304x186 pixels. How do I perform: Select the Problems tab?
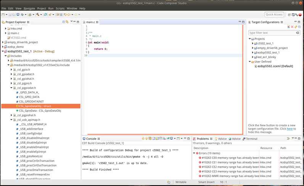[x=203, y=139]
